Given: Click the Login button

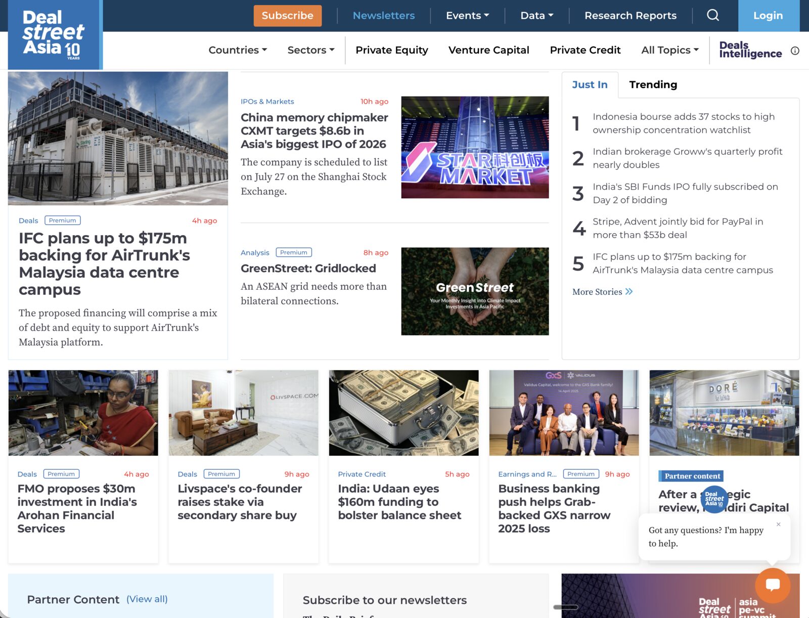Looking at the screenshot, I should [768, 16].
